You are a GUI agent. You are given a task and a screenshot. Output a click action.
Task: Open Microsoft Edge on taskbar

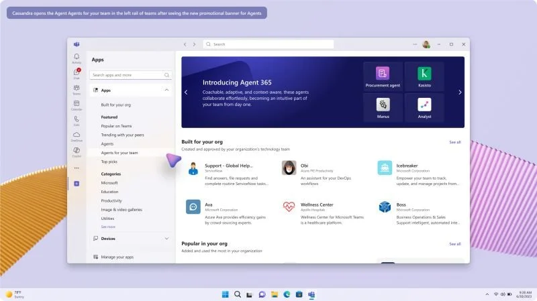(x=287, y=294)
